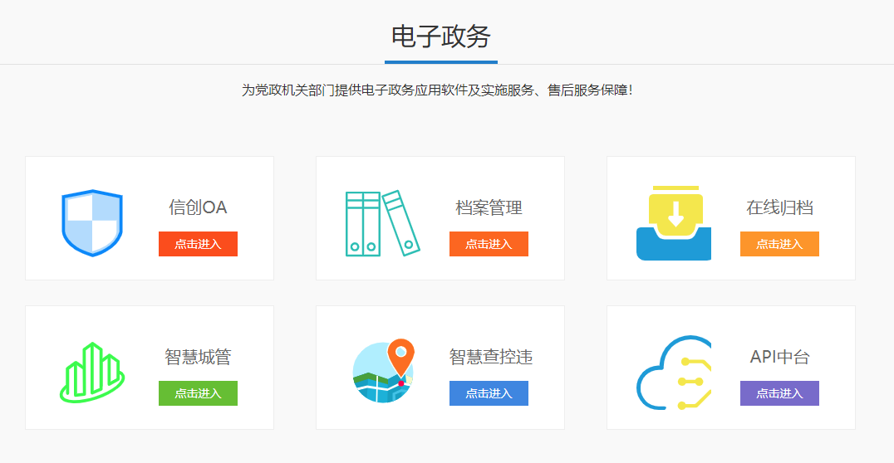Click the teal file binders icon
Viewport: 894px width, 463px height.
382,222
